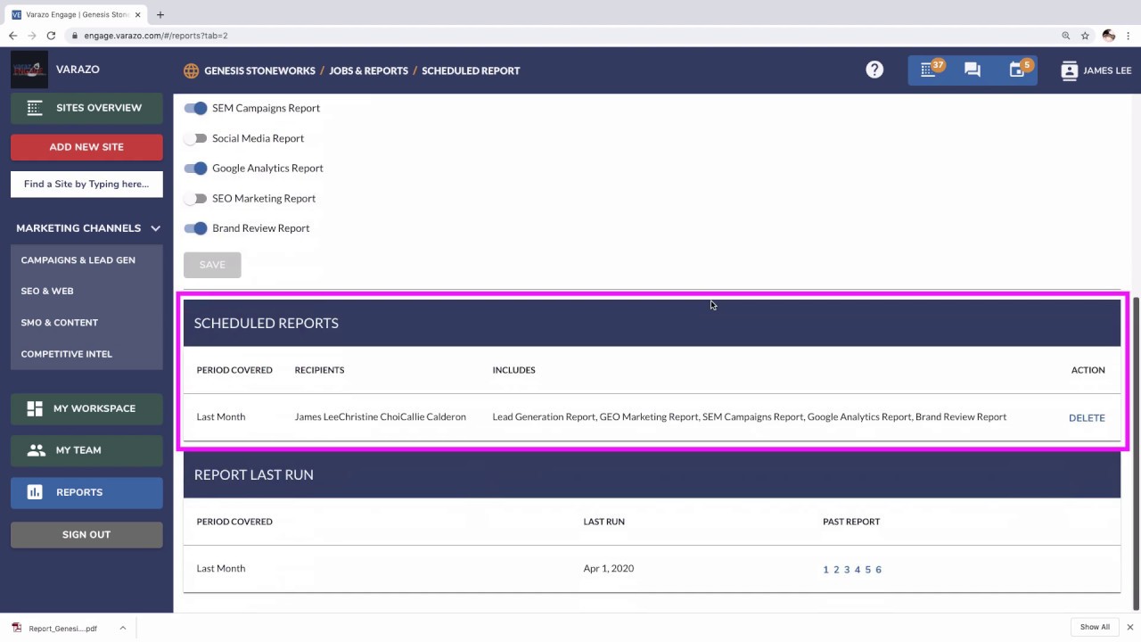Click the globe icon beside Genesis Stoneworks

(191, 70)
